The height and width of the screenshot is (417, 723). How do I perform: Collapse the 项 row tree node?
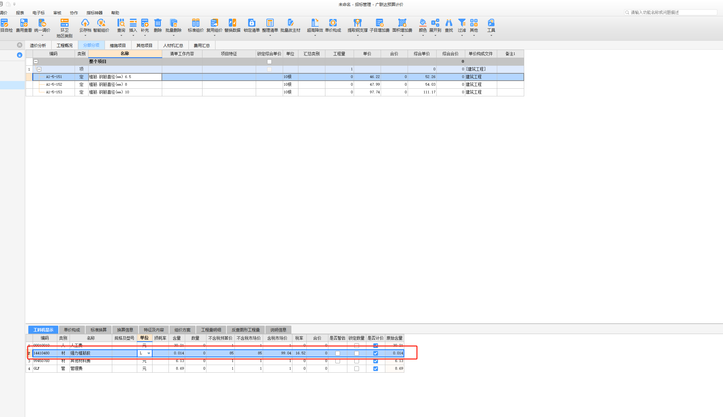(39, 69)
